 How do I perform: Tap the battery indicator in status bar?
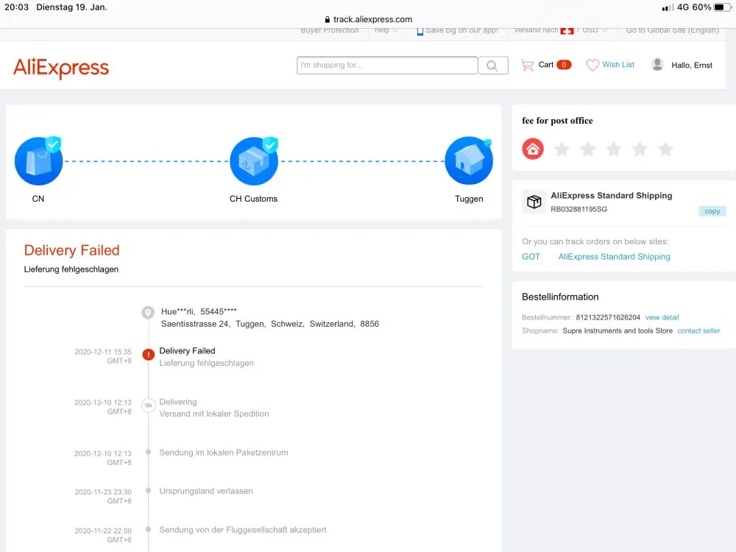tap(721, 7)
